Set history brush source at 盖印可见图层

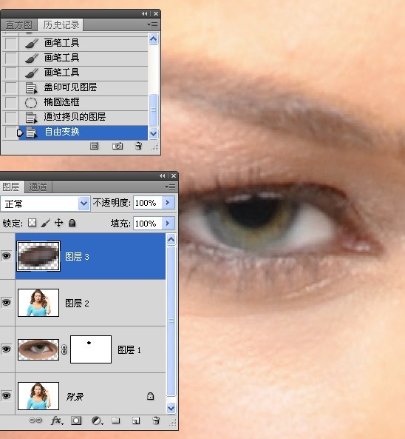[x=10, y=87]
